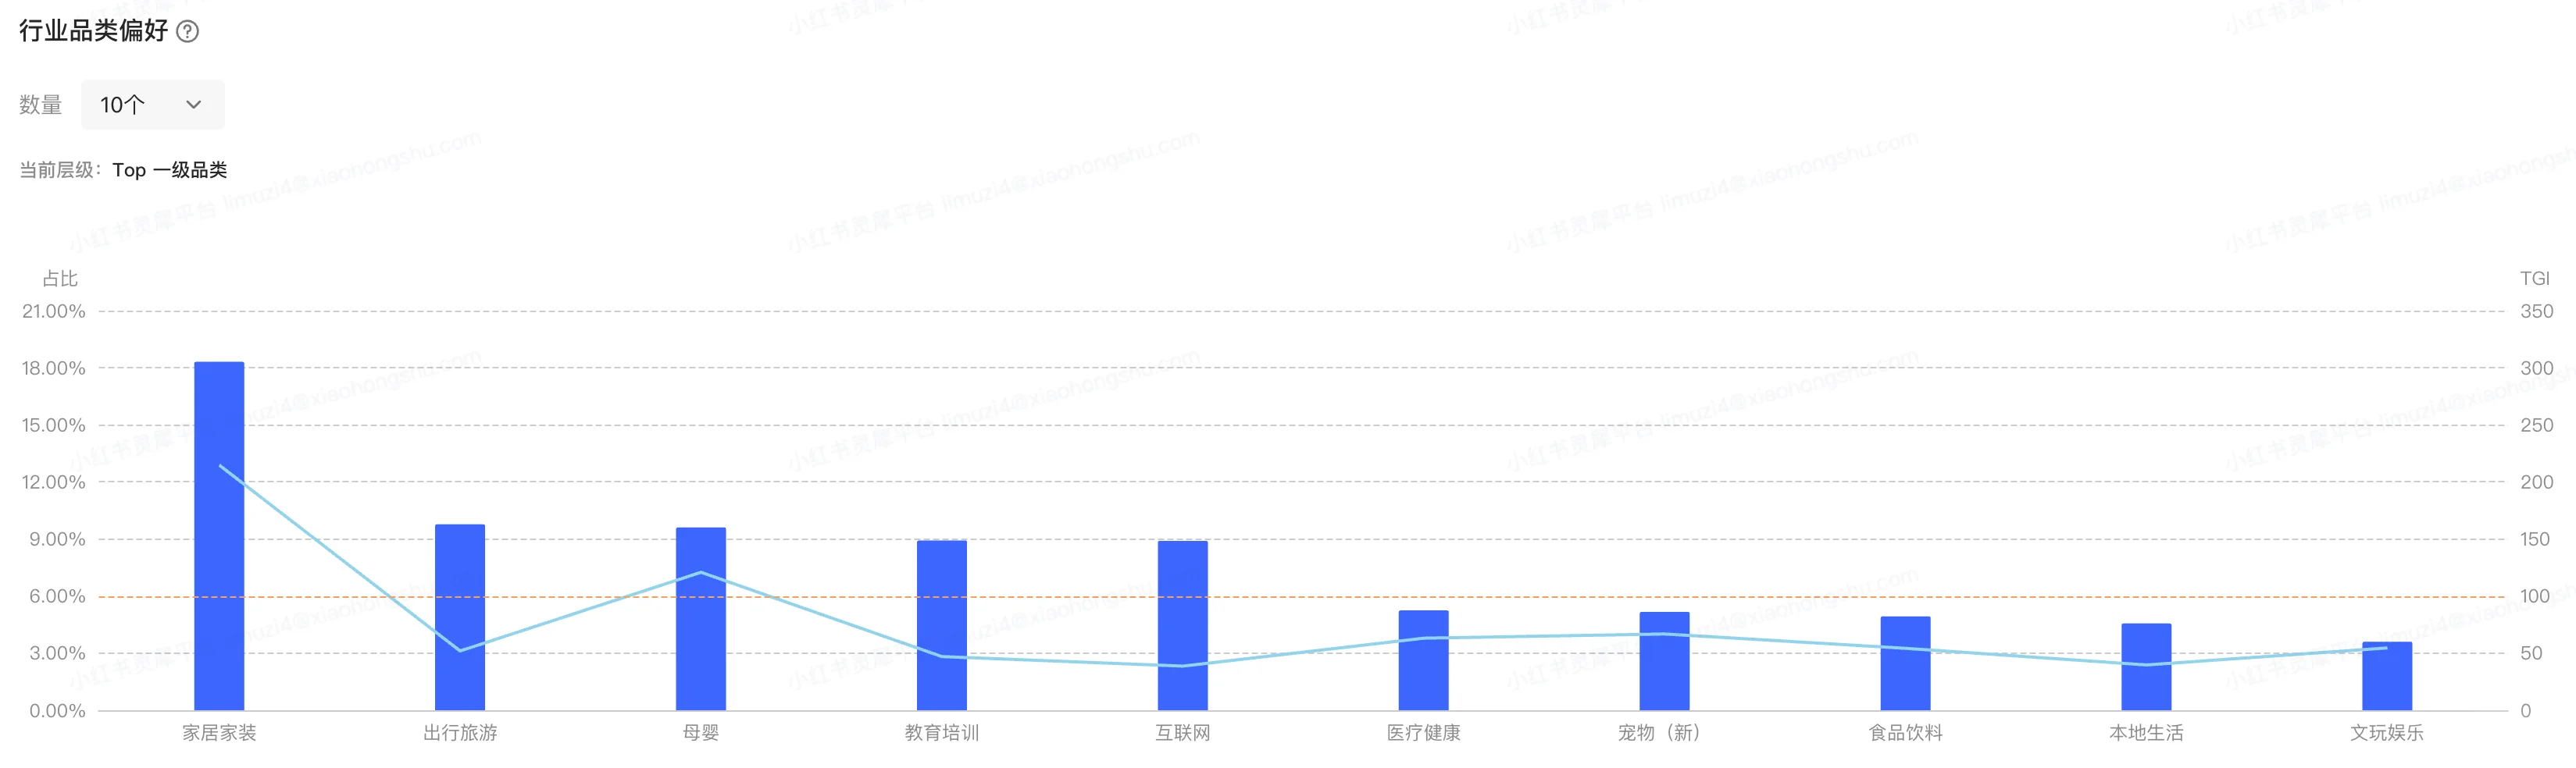Click the 教育培训 bar
This screenshot has width=2576, height=768.
point(942,625)
